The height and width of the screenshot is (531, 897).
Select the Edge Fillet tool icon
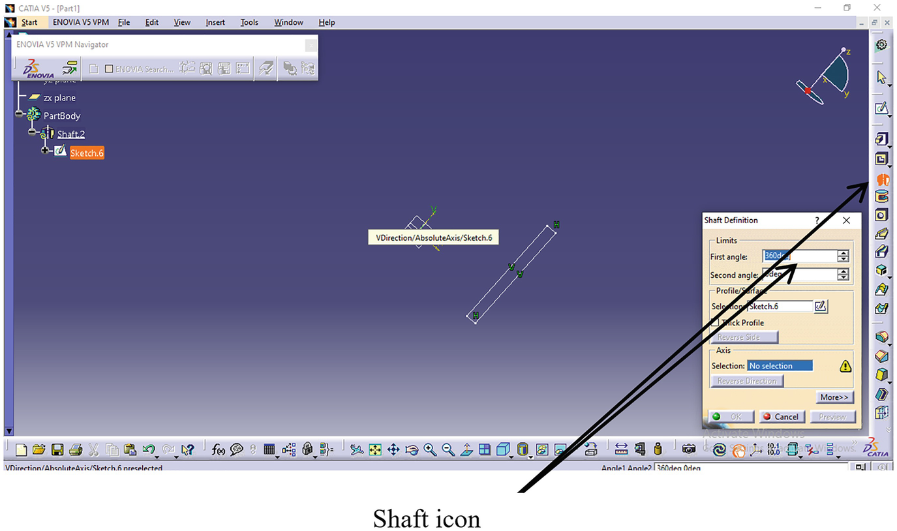881,337
